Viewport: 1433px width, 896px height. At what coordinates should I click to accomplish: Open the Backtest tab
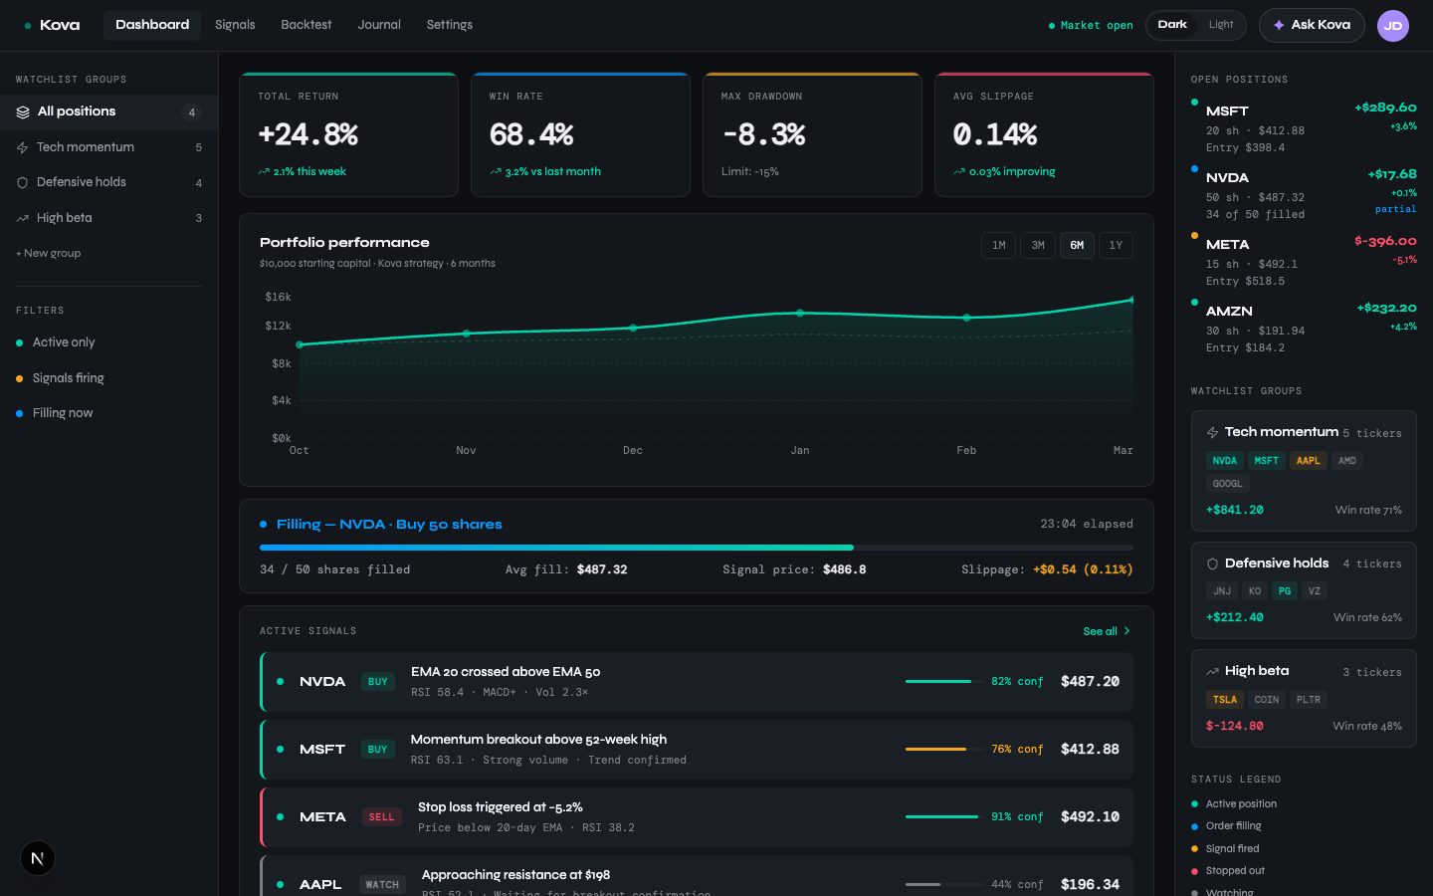[x=307, y=25]
